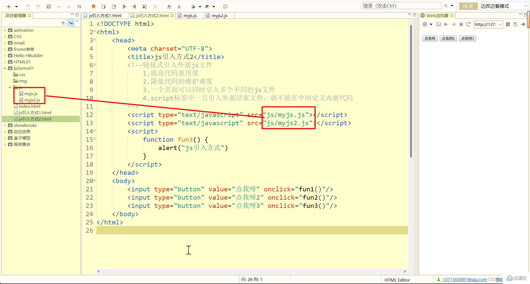The width and height of the screenshot is (530, 284).
Task: Click the collapse-all icon in project manager
Action: click(63, 23)
